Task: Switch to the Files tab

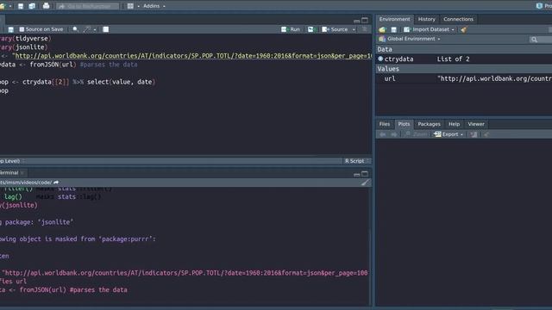Action: coord(385,124)
